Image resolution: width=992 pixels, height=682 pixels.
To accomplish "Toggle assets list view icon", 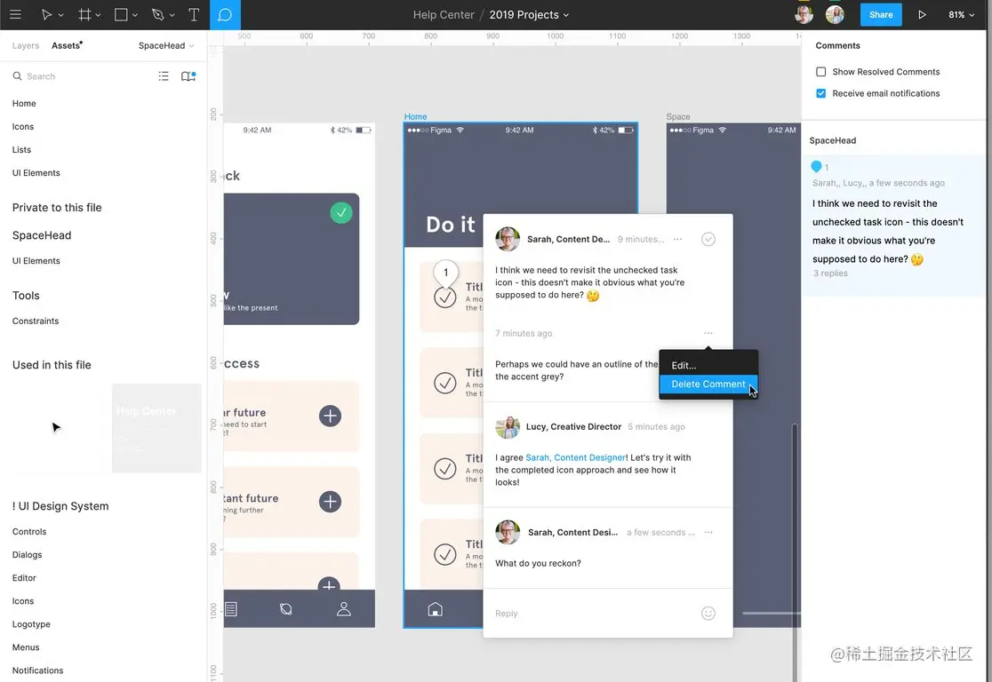I will (164, 76).
